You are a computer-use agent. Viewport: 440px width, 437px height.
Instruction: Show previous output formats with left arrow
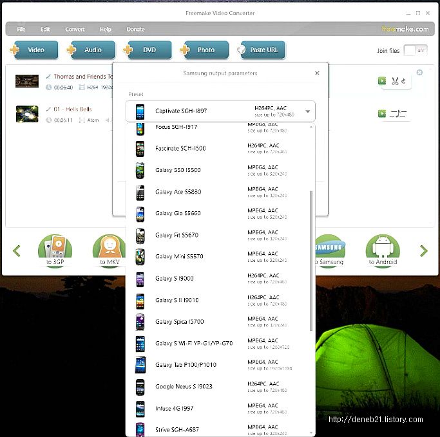(17, 250)
